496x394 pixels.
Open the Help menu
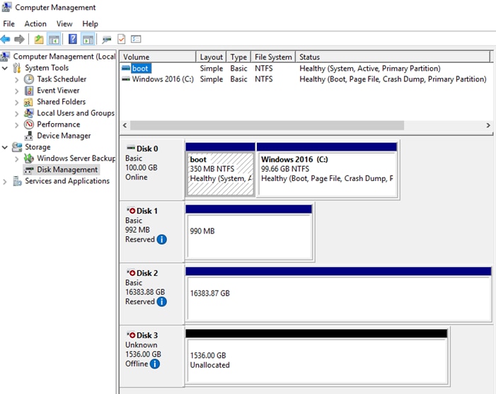[90, 24]
